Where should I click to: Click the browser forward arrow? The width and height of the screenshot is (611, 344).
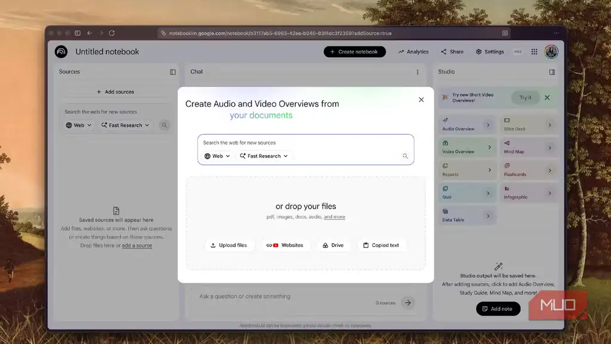pyautogui.click(x=100, y=33)
